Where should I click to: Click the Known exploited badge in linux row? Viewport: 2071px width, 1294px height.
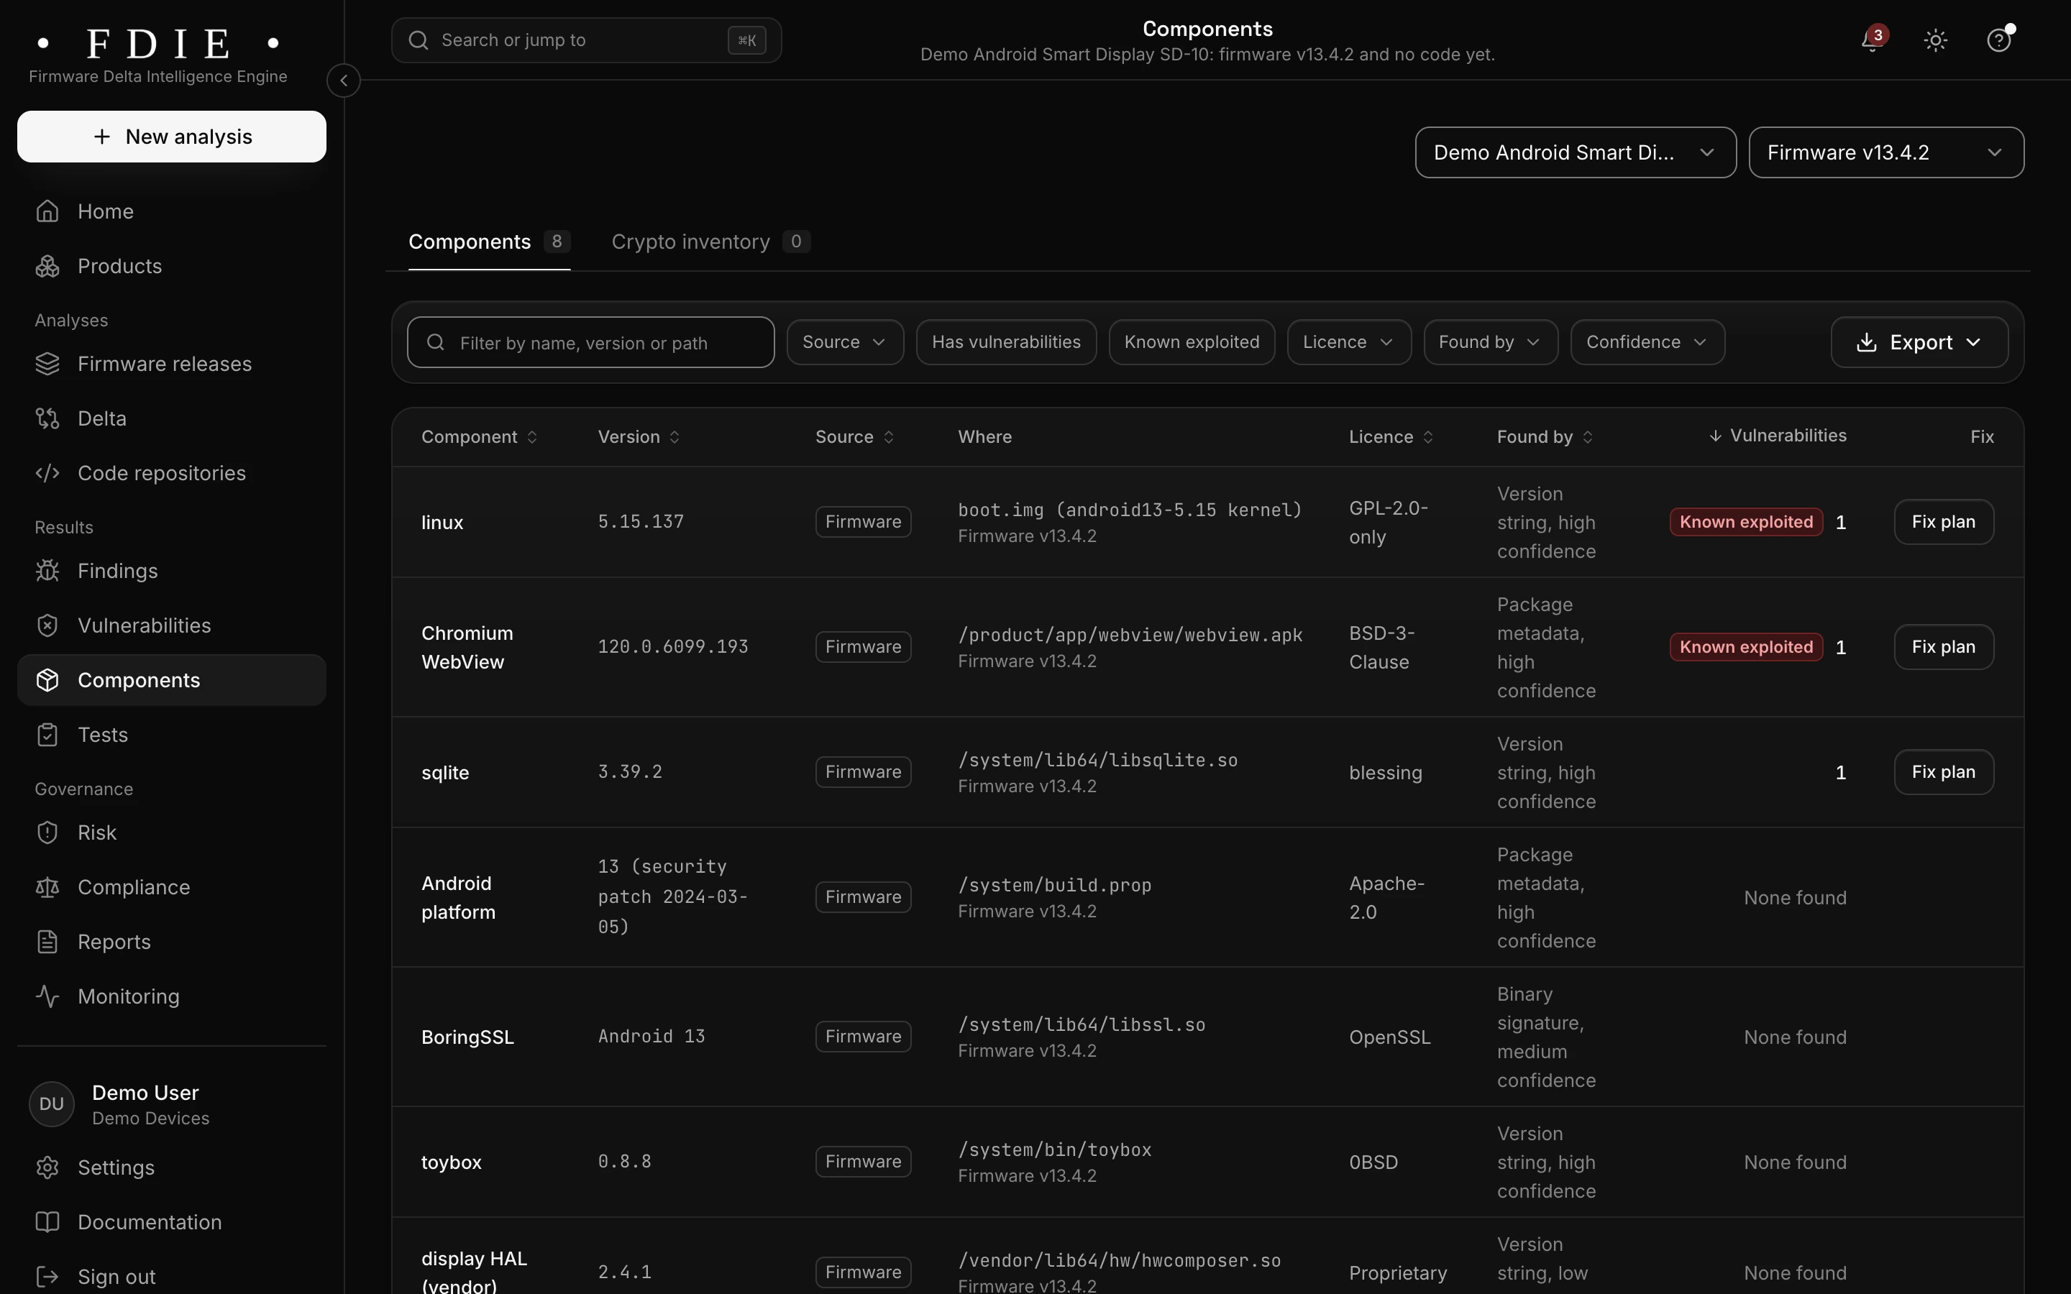(x=1746, y=522)
